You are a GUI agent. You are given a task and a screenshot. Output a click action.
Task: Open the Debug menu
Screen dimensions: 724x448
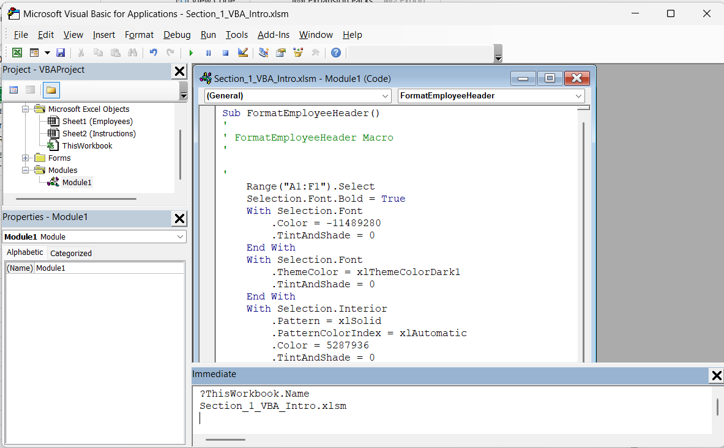pyautogui.click(x=177, y=35)
